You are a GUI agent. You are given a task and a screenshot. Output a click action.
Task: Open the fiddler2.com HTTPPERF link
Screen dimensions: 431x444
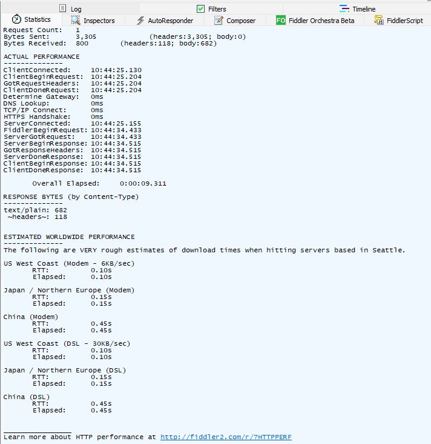[x=226, y=437]
